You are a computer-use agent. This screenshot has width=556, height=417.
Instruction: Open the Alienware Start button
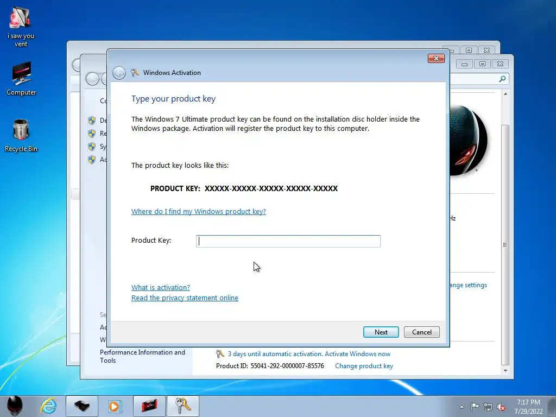pyautogui.click(x=15, y=406)
